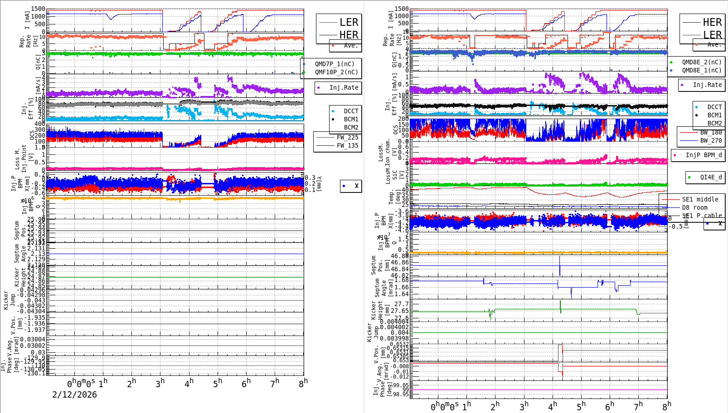Select the BW_270 legend label
The width and height of the screenshot is (728, 413).
(711, 140)
